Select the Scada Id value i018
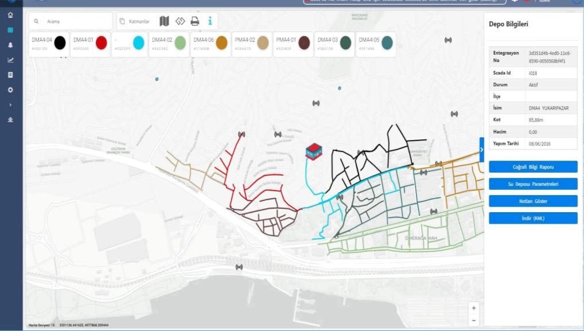584x331 pixels. [x=533, y=73]
